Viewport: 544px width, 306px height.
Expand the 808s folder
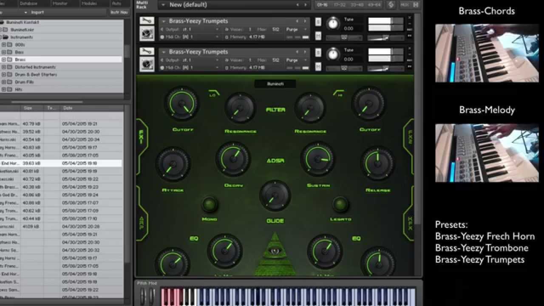(x=4, y=45)
